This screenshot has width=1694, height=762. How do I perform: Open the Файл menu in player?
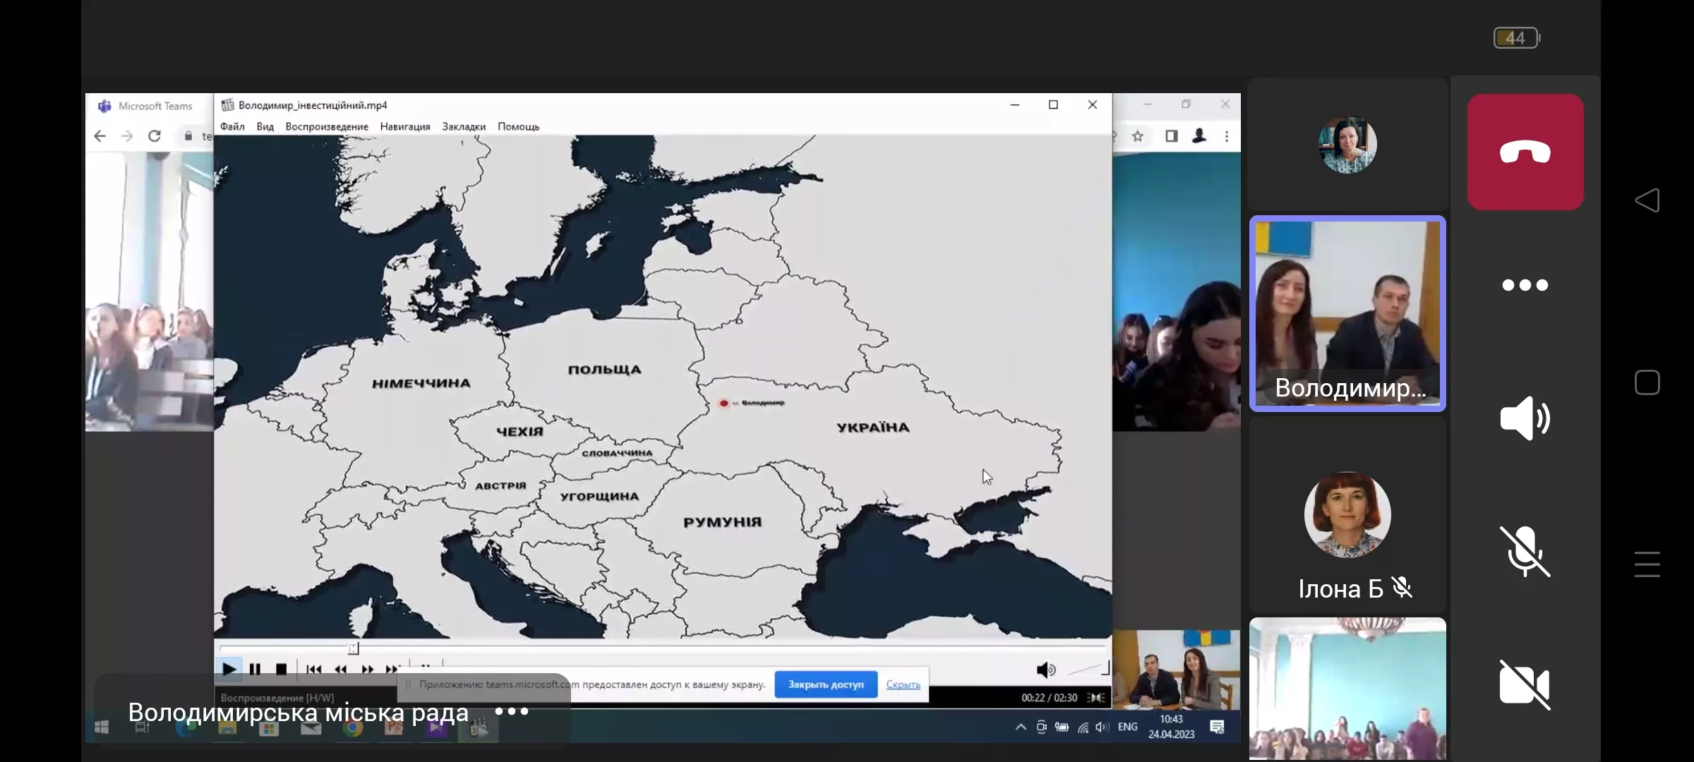click(232, 127)
